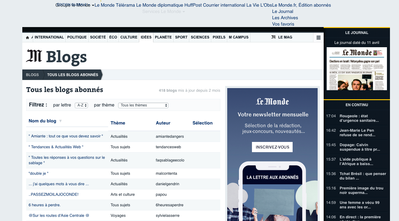Open L'aide publique à l'Afrique news
Image resolution: width=399 pixels, height=221 pixels.
(357, 161)
